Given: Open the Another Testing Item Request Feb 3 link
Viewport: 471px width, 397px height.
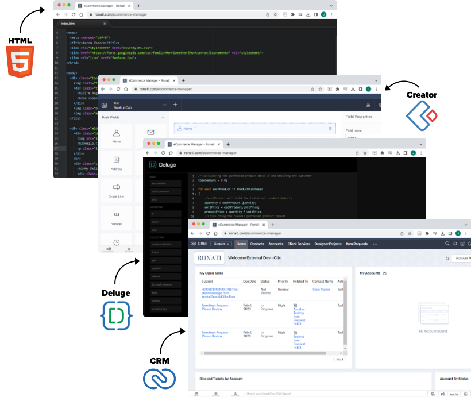Looking at the screenshot, I should coord(299,317).
